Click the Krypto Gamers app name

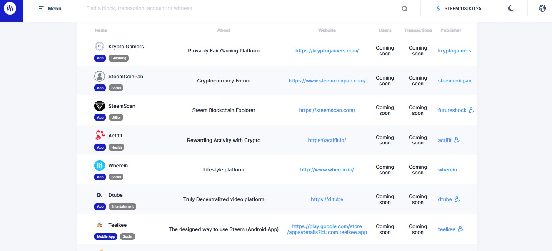(x=126, y=47)
